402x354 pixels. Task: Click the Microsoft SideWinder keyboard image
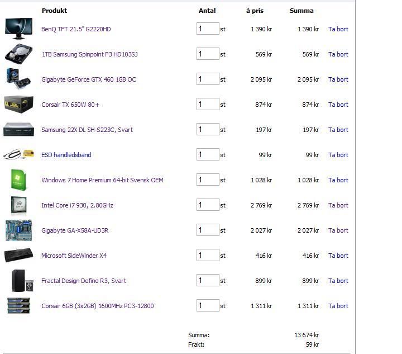18,256
